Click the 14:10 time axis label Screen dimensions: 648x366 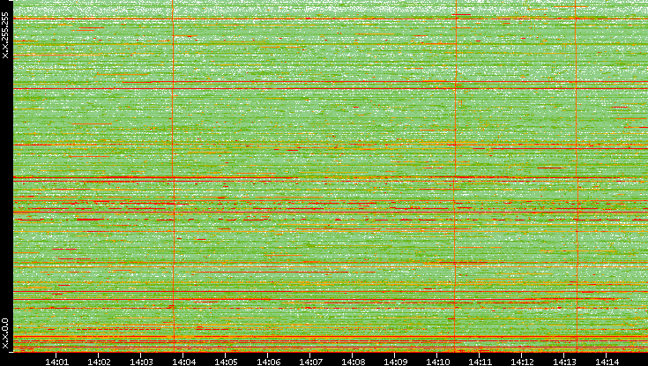click(x=437, y=362)
